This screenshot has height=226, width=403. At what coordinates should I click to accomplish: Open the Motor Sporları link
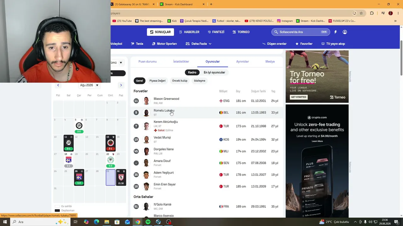tap(164, 44)
